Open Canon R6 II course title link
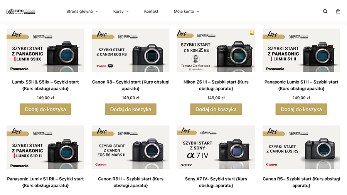This screenshot has width=347, height=195. (131, 182)
